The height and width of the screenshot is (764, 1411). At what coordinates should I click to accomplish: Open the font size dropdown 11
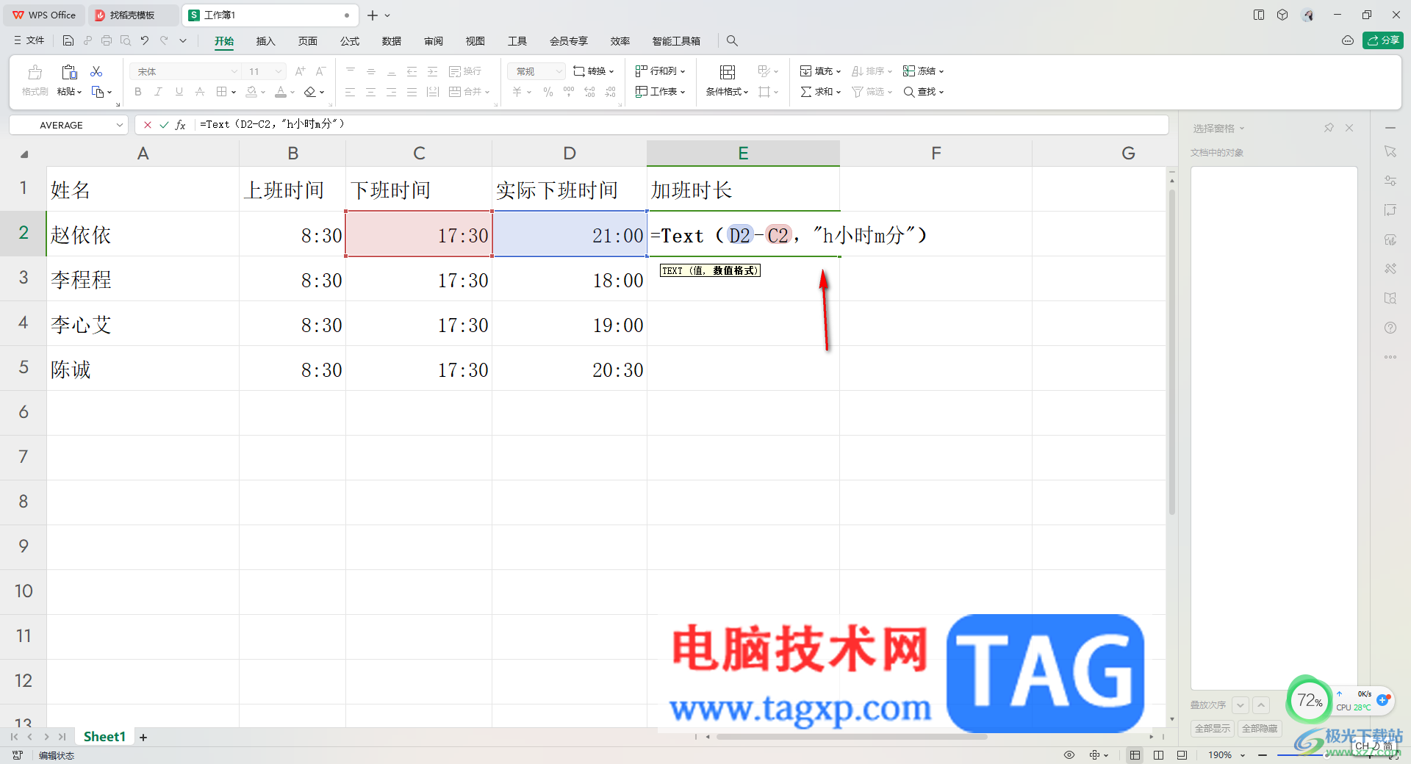(x=279, y=71)
